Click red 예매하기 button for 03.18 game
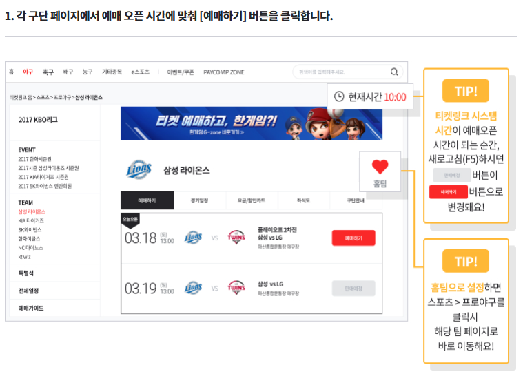Image resolution: width=523 pixels, height=387 pixels. coord(353,238)
